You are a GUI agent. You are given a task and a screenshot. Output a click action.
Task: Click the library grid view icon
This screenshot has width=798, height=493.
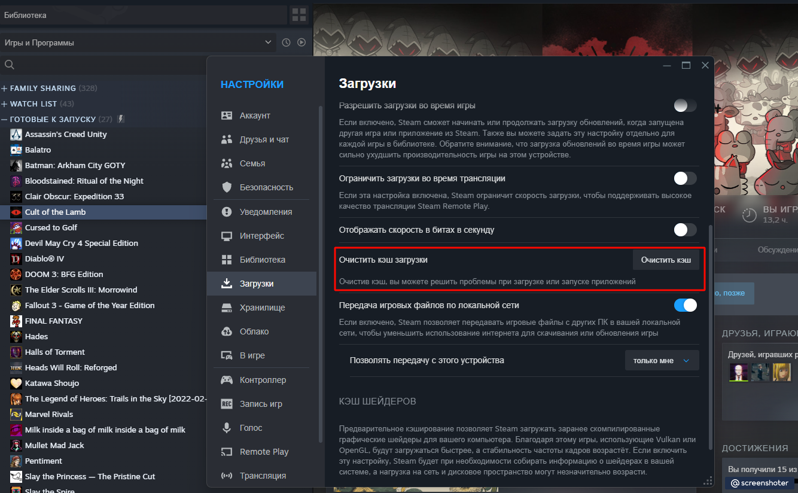[x=299, y=15]
